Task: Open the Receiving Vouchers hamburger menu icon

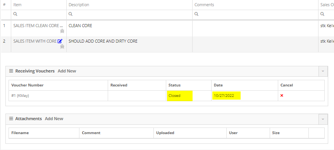Action: point(11,71)
